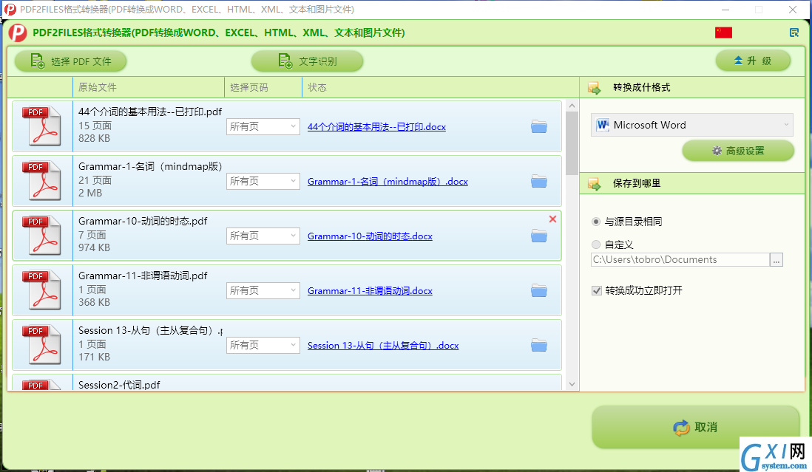This screenshot has width=812, height=472.
Task: Toggle 转换成功立即打开 checkbox
Action: (597, 290)
